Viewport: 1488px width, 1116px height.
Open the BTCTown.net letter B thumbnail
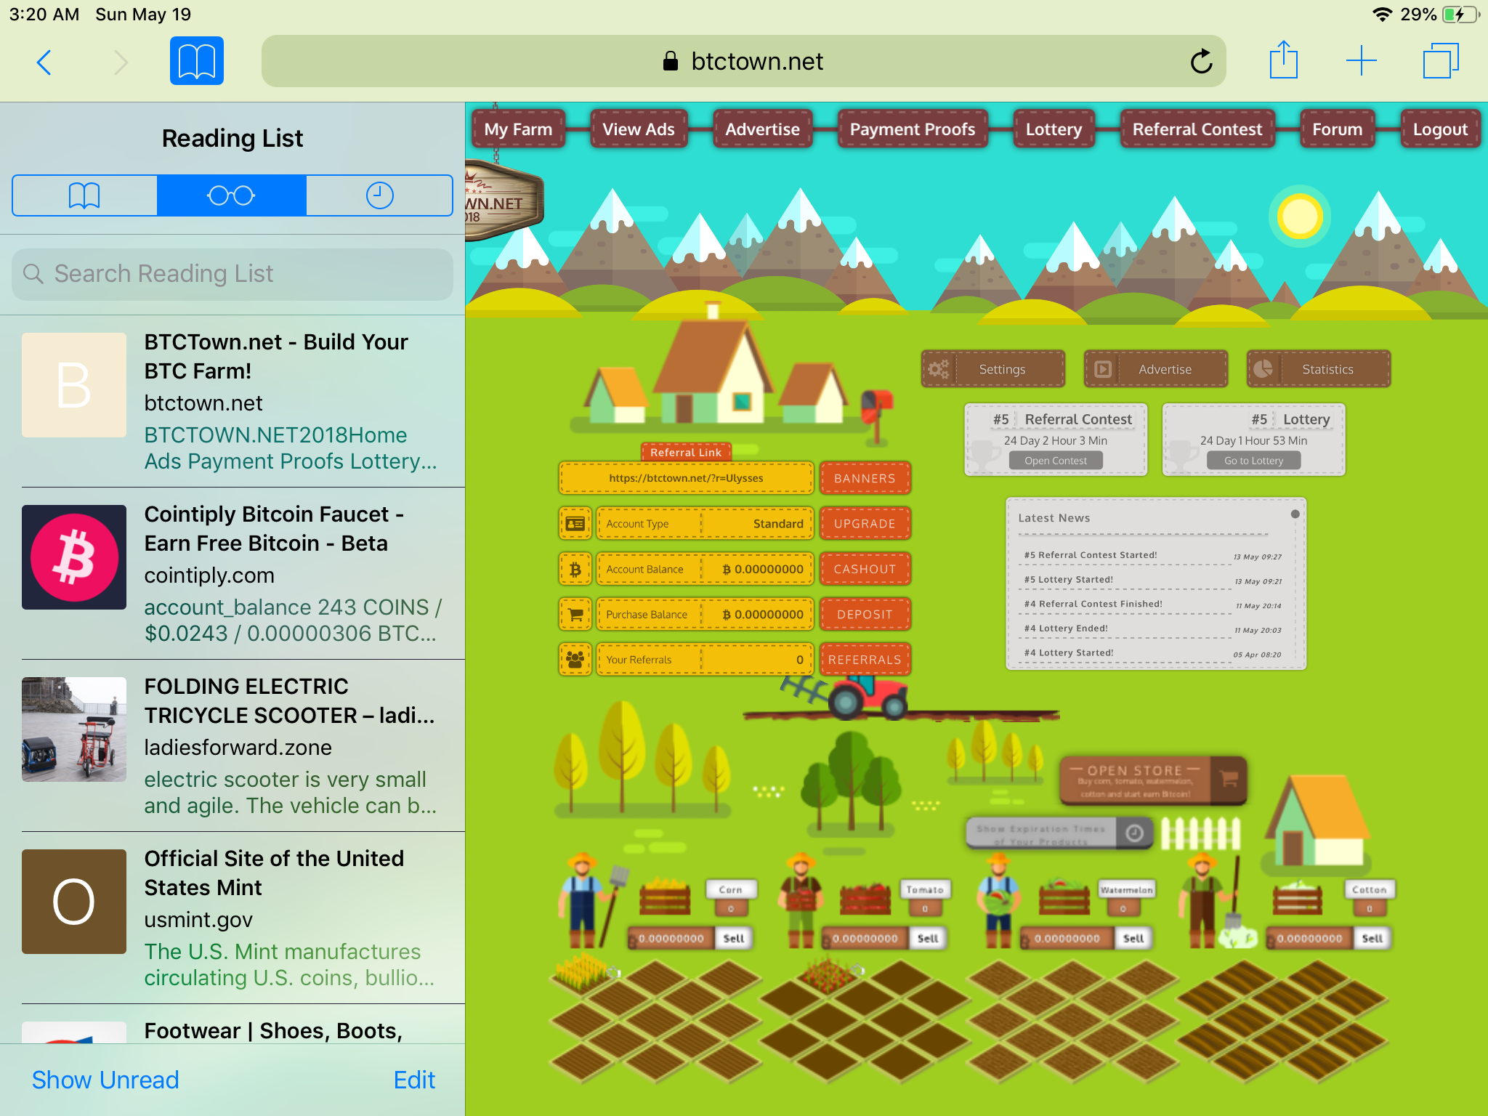74,385
